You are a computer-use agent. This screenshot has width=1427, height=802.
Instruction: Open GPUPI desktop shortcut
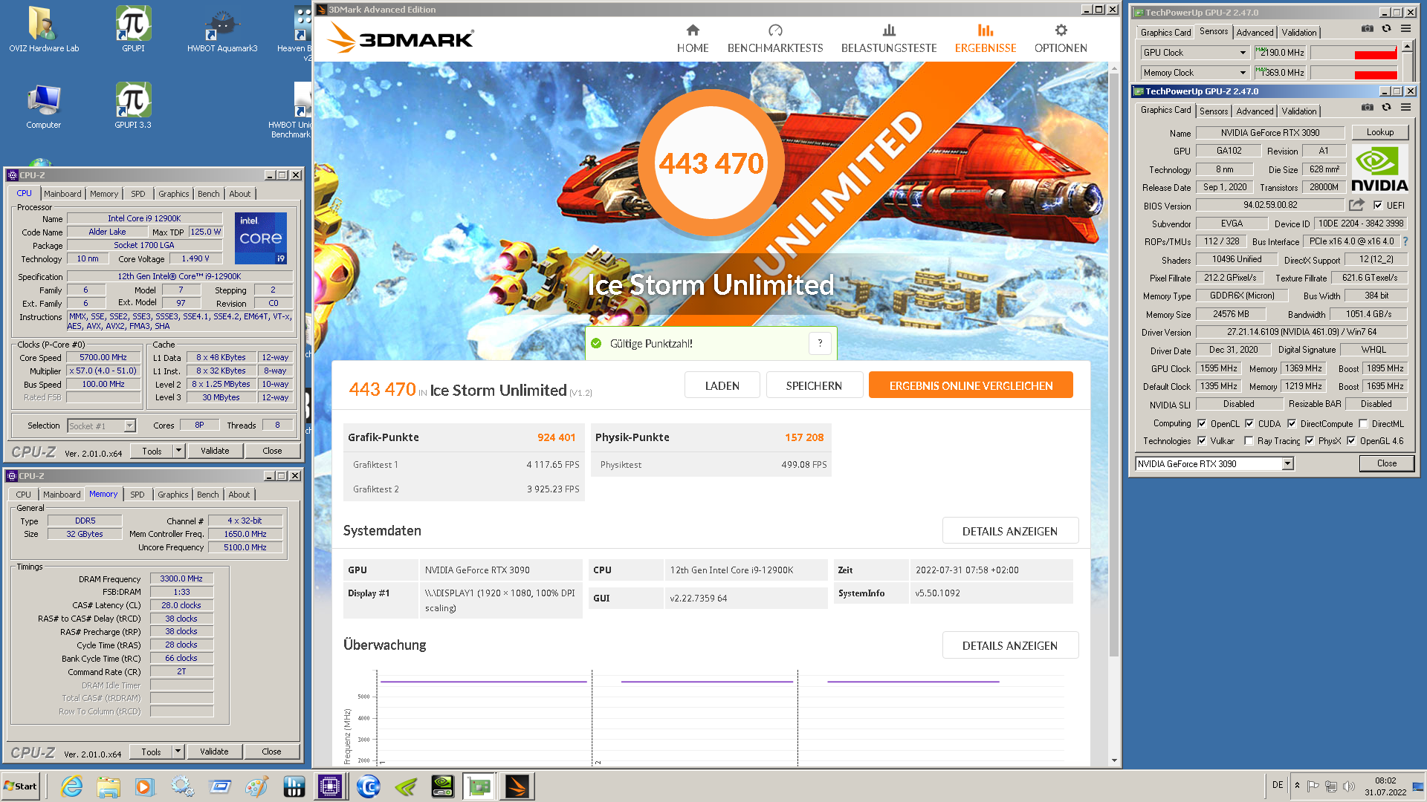tap(133, 30)
